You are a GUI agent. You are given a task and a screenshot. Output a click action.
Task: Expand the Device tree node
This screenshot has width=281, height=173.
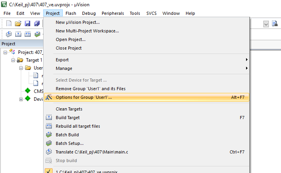point(21,99)
